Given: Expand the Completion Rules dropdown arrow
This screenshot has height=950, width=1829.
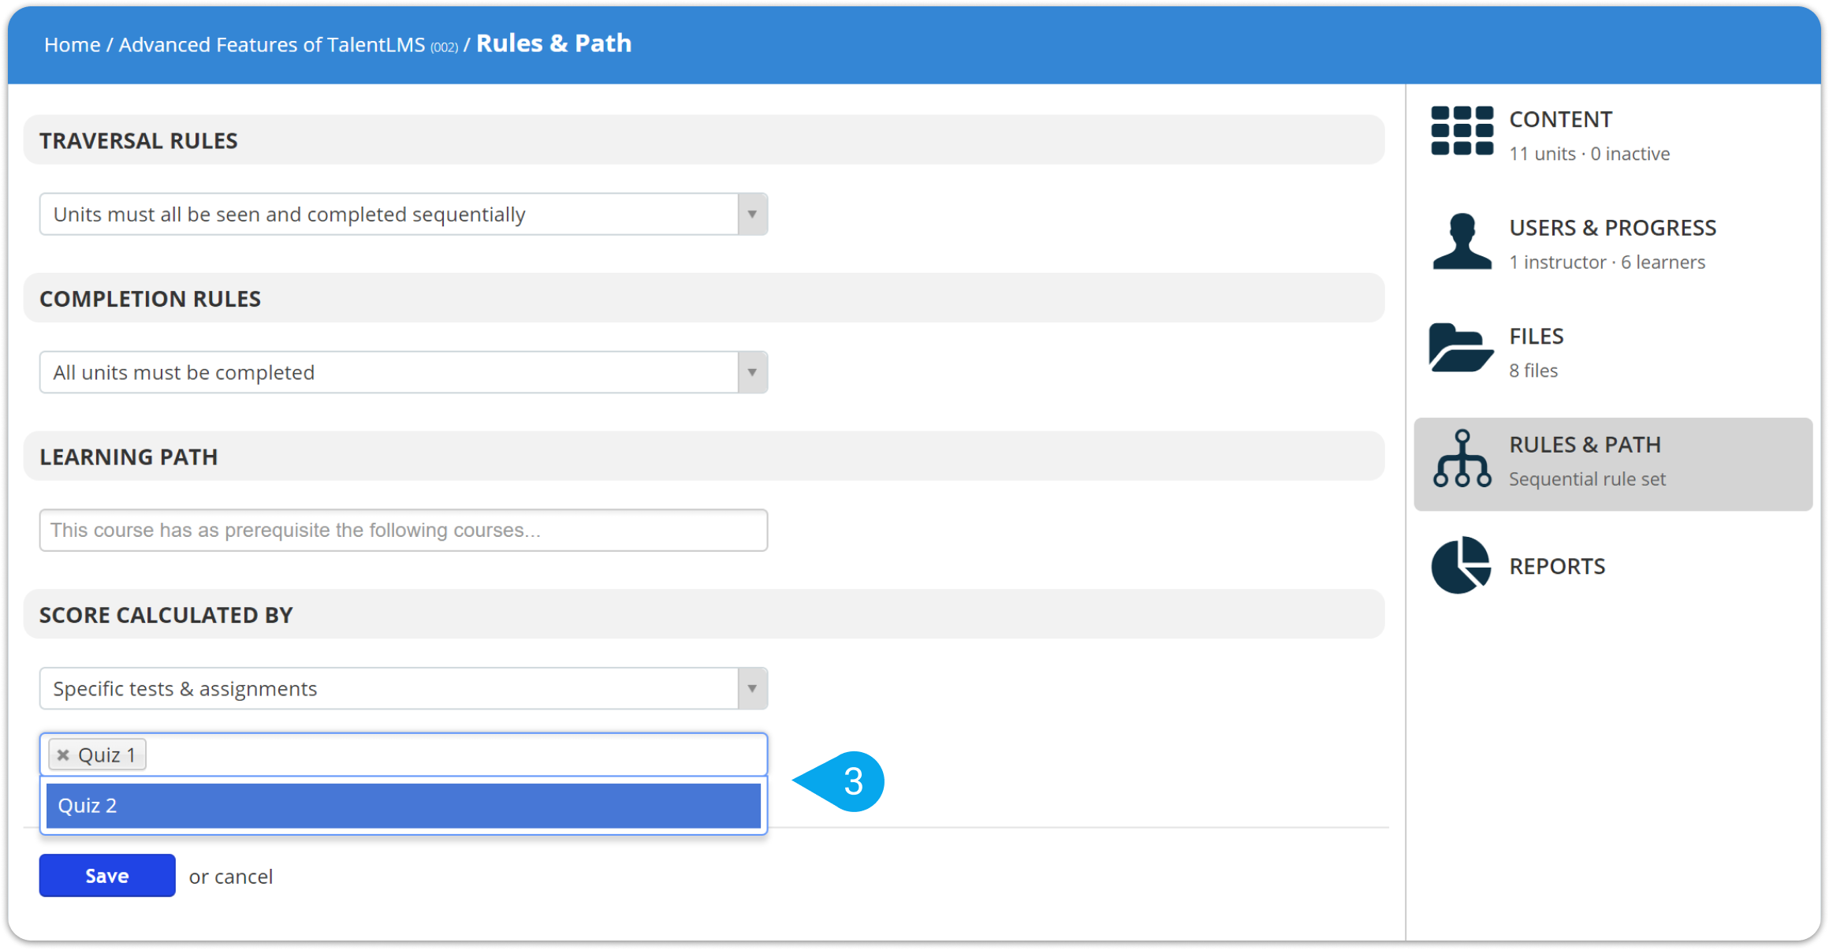Looking at the screenshot, I should click(752, 372).
